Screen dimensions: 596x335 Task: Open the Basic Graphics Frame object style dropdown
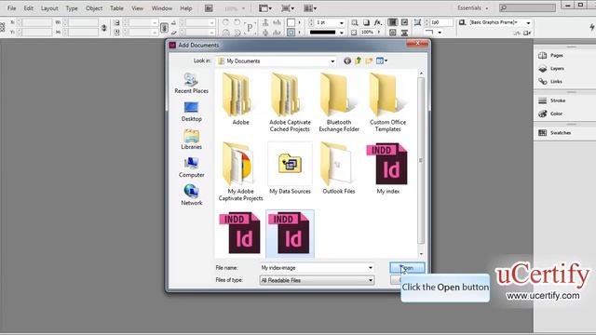click(x=528, y=22)
